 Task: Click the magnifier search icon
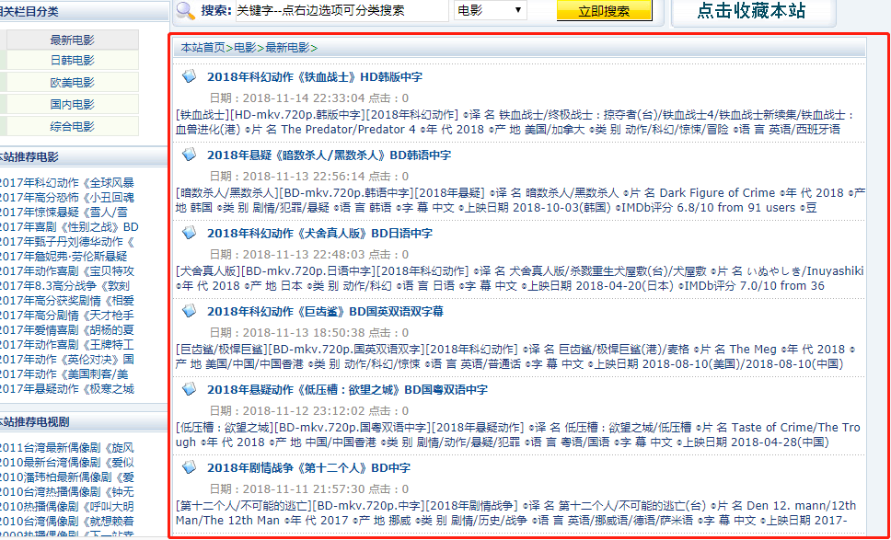coord(186,10)
